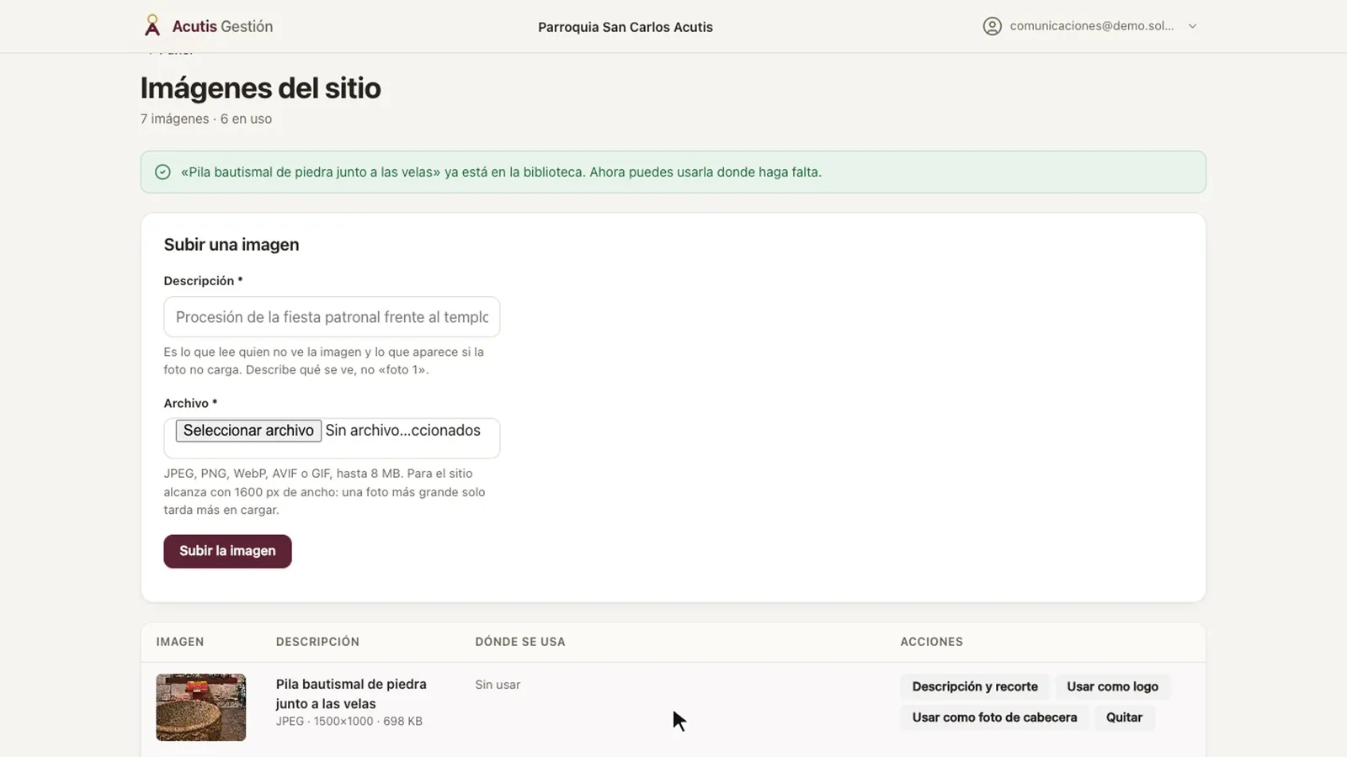Click Usar como logo button
The height and width of the screenshot is (757, 1347).
point(1112,686)
